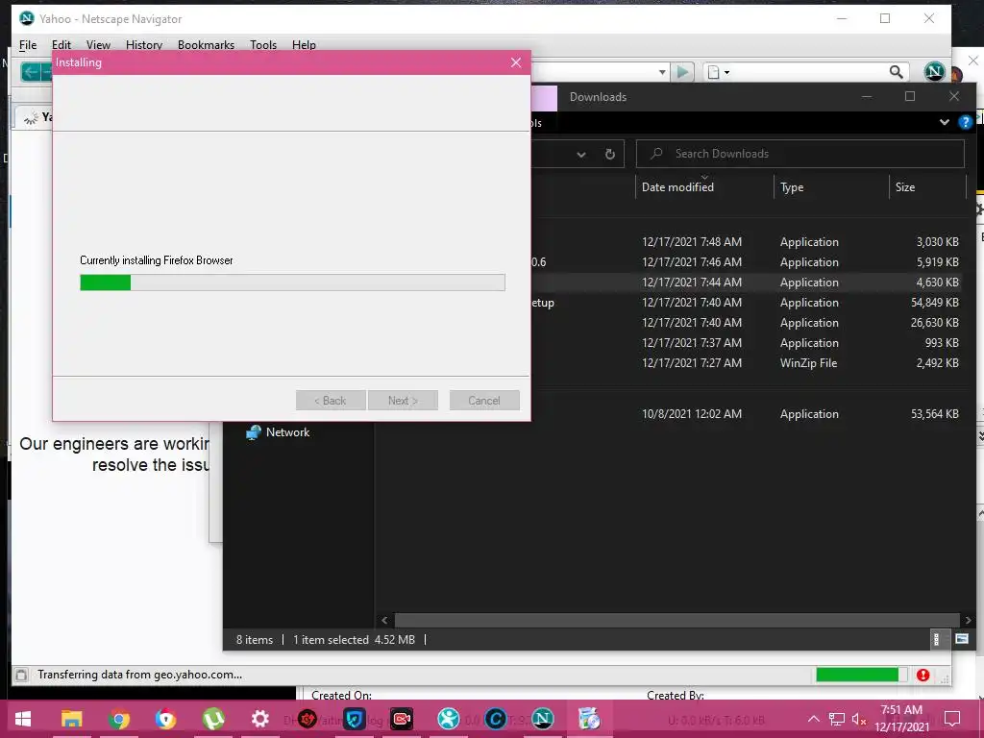Refresh the Downloads folder

609,155
